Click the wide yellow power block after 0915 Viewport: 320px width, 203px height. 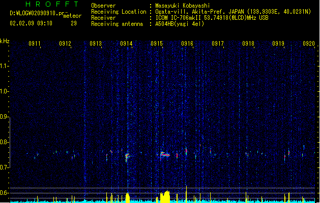click(x=165, y=197)
